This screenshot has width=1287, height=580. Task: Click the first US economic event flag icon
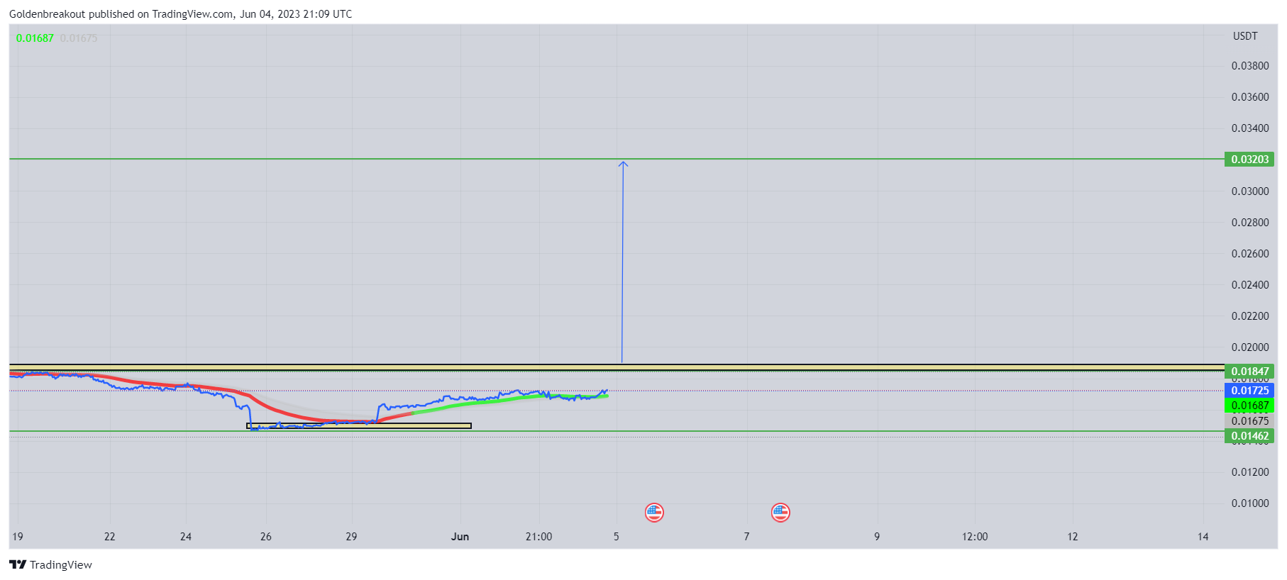[x=654, y=512]
